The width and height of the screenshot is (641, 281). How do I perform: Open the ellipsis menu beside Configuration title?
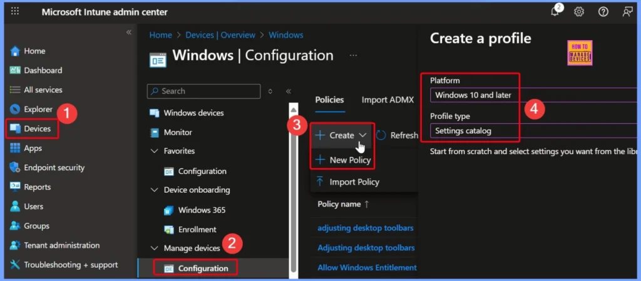point(353,55)
